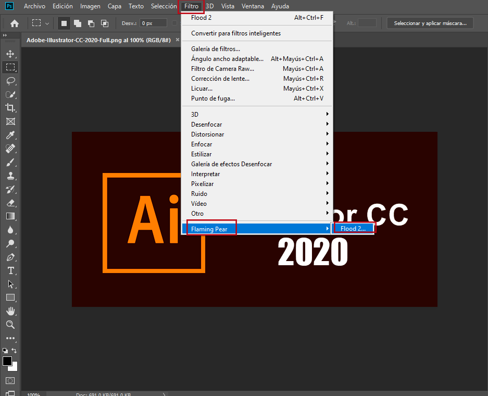Select the Crop tool
This screenshot has width=488, height=396.
[10, 108]
